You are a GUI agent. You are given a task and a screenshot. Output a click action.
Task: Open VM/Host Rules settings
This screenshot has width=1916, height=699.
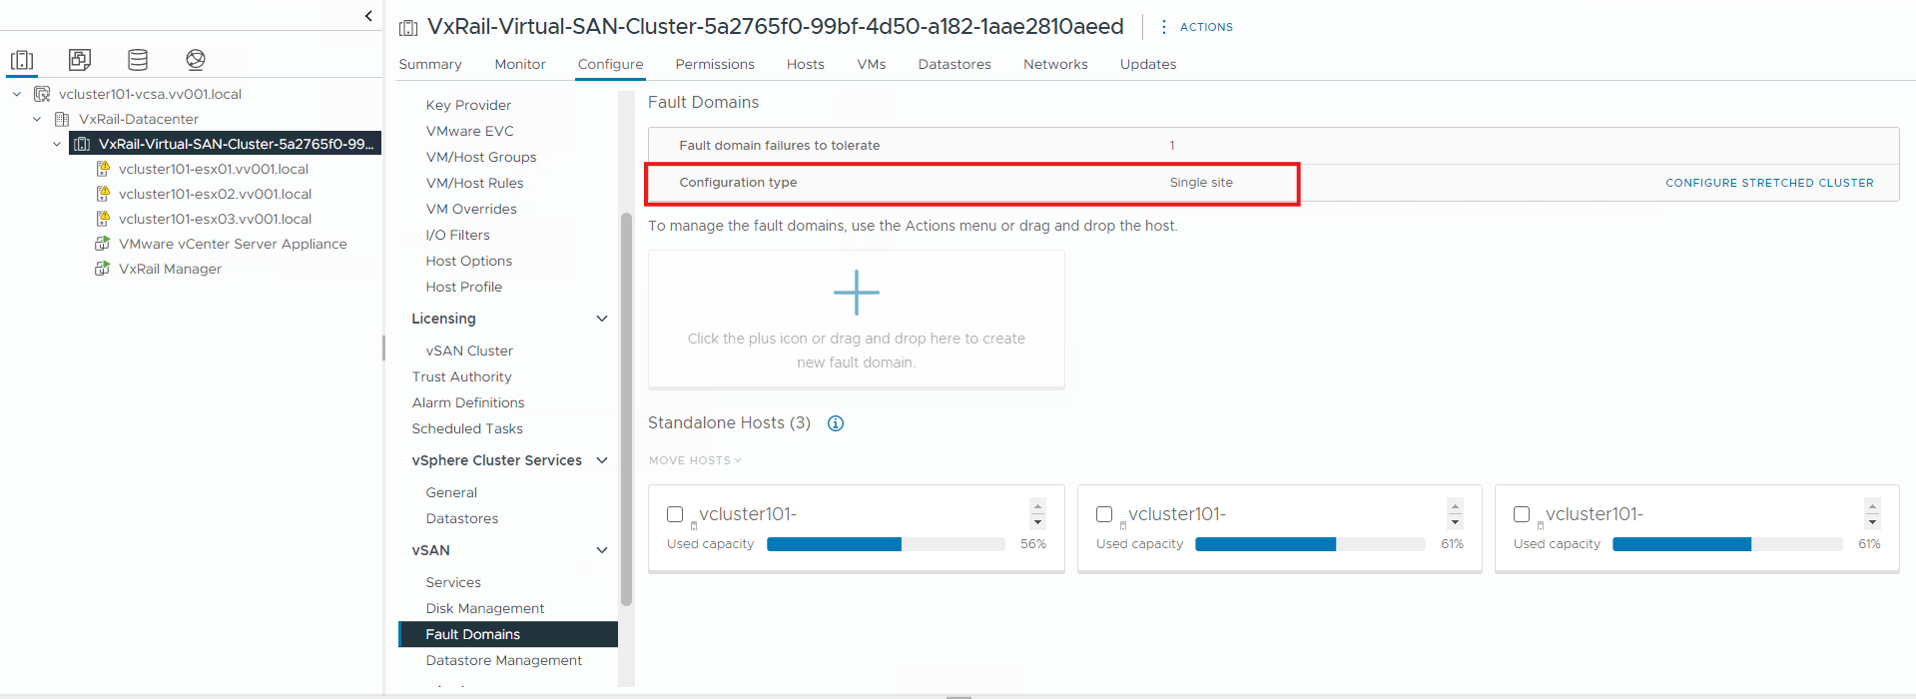[474, 183]
